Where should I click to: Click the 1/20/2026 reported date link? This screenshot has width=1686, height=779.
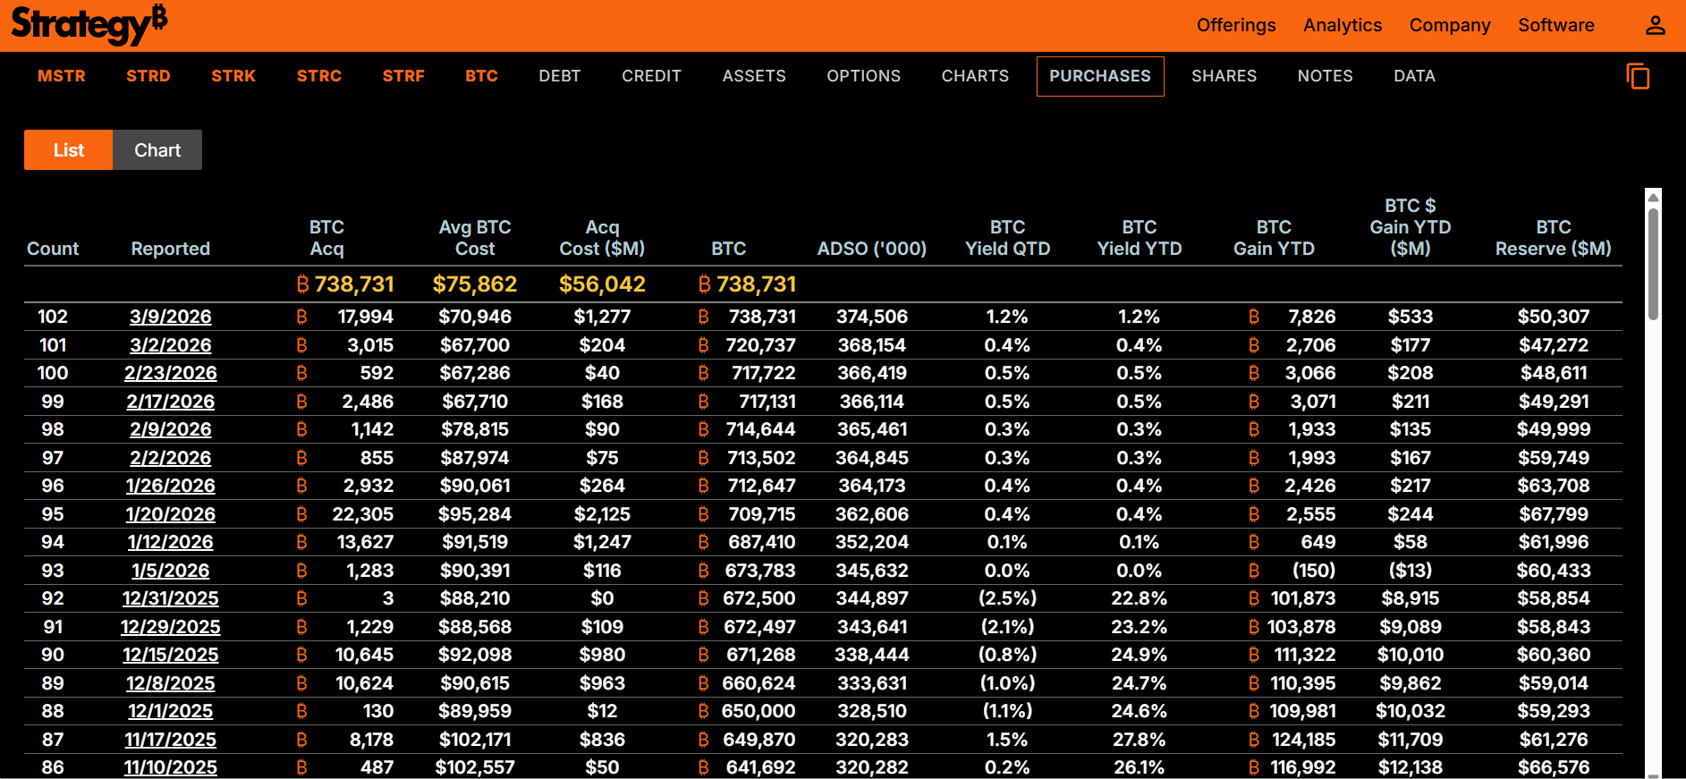[x=171, y=514]
